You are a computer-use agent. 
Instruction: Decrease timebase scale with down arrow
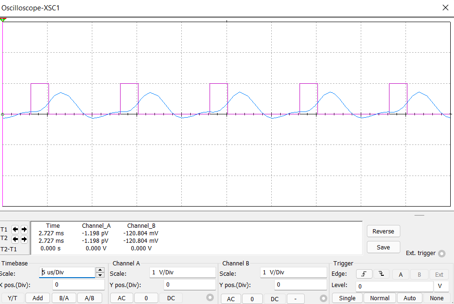[x=100, y=275]
